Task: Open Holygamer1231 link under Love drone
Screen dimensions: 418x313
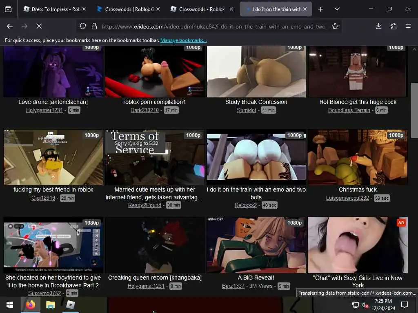Action: click(44, 110)
